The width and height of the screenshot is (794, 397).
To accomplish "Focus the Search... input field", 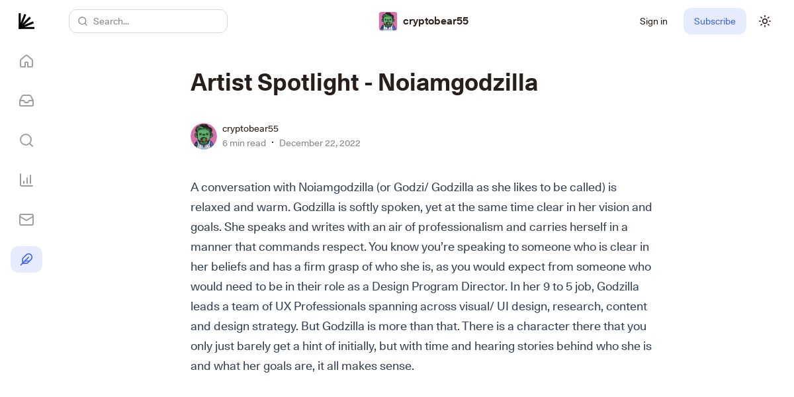I will (x=156, y=21).
